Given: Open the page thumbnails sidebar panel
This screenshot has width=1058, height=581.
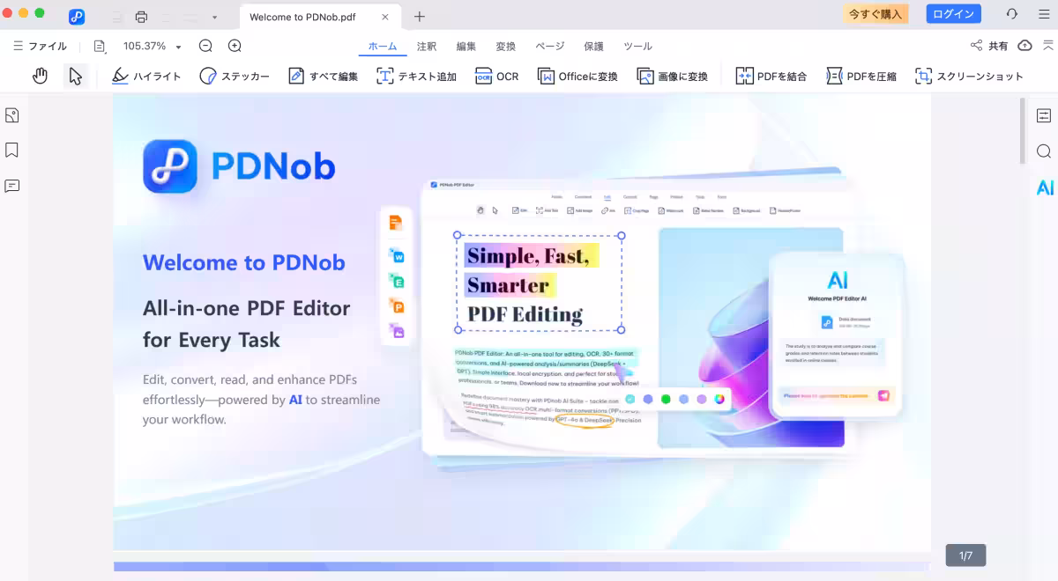Looking at the screenshot, I should (x=12, y=115).
